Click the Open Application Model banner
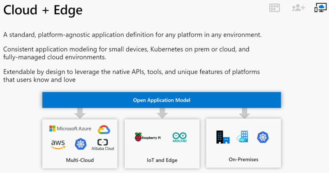Viewport: 329px width, 173px height. [x=162, y=100]
